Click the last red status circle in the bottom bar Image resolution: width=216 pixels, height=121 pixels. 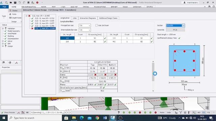point(156,113)
